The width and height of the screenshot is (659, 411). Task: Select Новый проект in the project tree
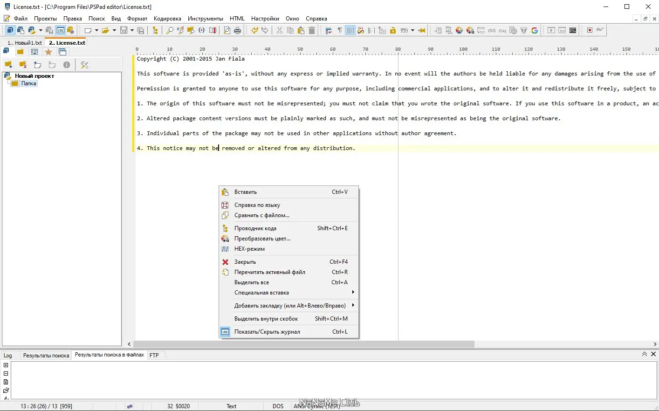34,76
